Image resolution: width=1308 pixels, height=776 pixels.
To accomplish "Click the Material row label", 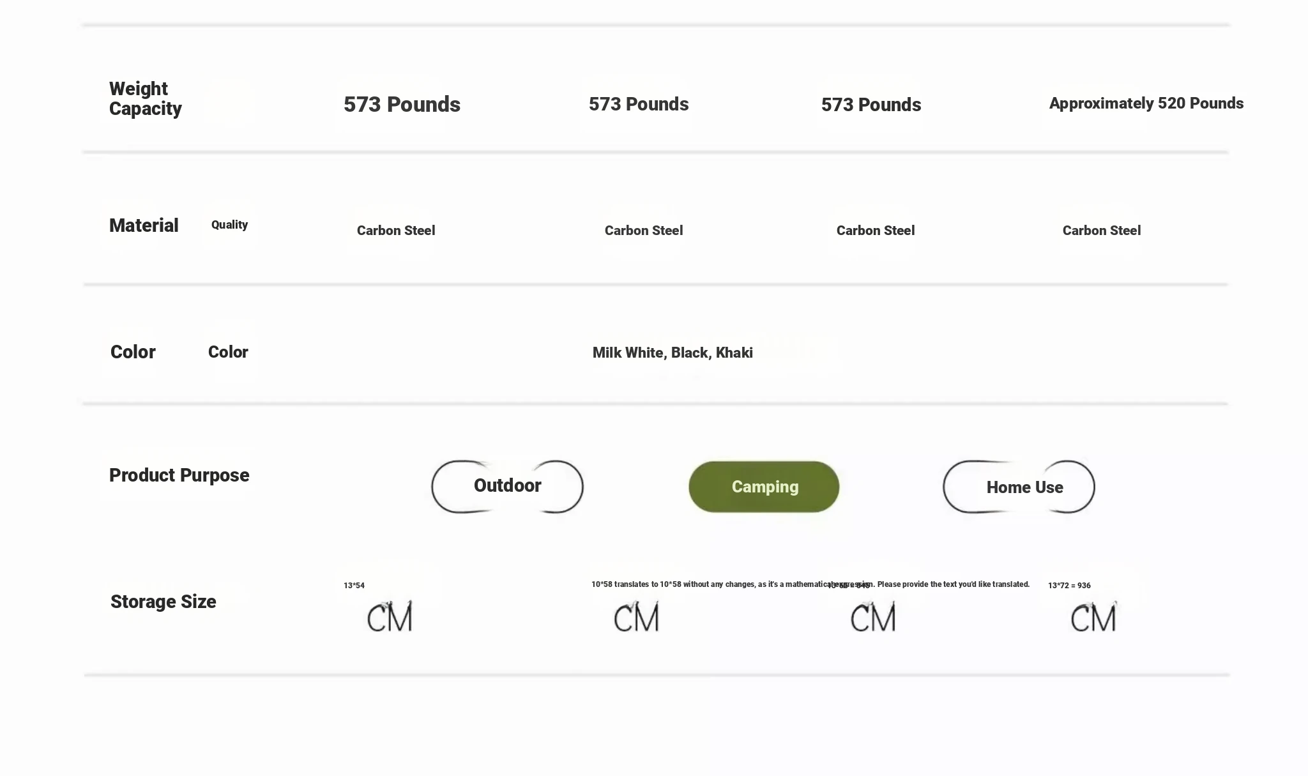I will pos(144,225).
